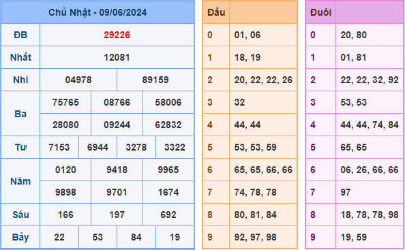Select sixth prize number 692
405x250 pixels.
coord(168,215)
